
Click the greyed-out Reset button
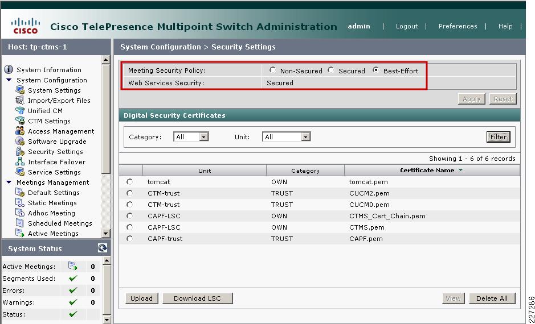coord(503,99)
